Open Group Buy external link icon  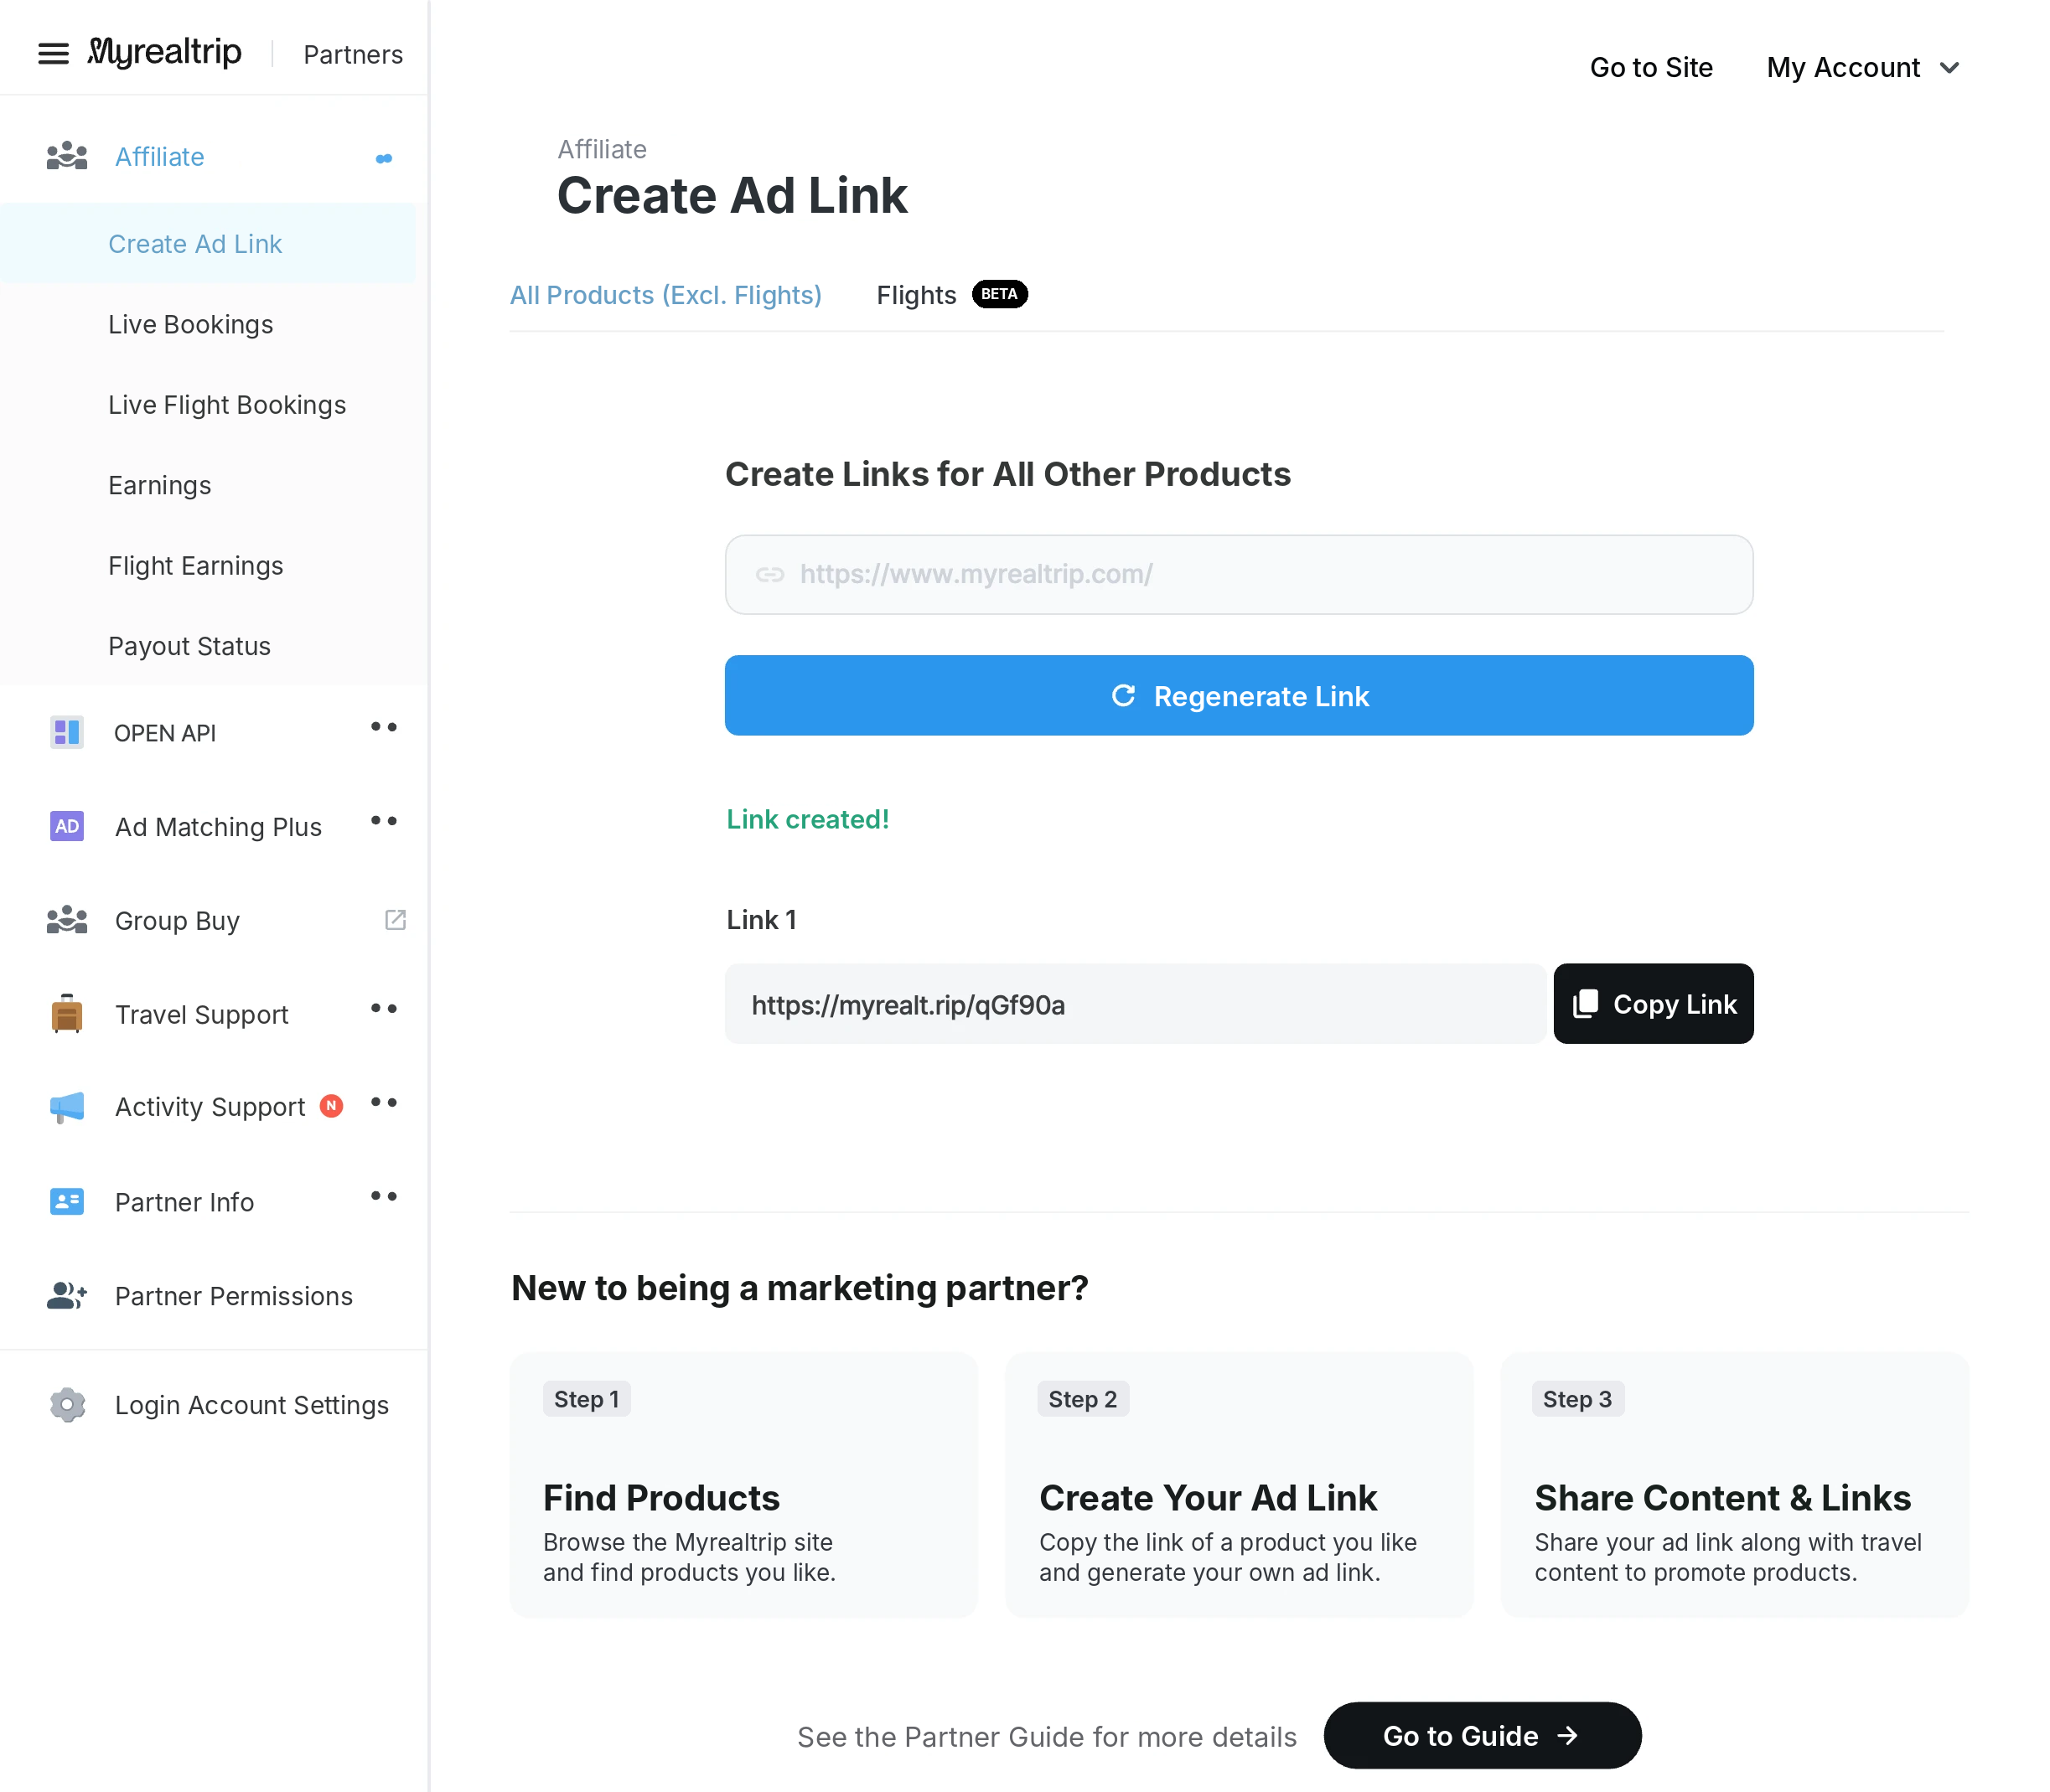(x=396, y=919)
